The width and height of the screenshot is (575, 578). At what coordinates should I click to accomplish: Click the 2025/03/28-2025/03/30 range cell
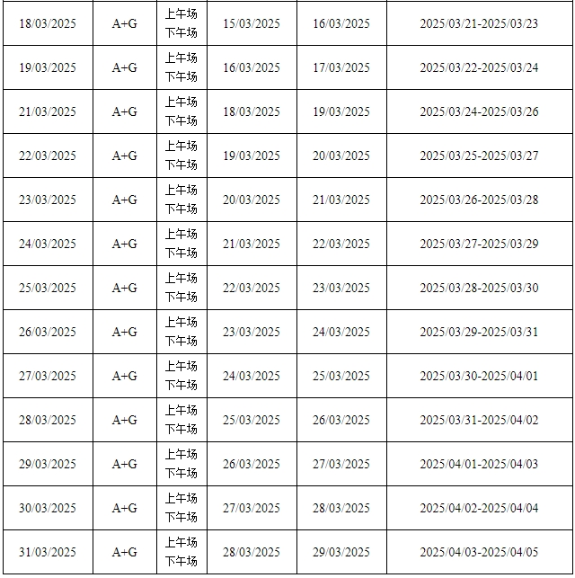[x=479, y=288]
